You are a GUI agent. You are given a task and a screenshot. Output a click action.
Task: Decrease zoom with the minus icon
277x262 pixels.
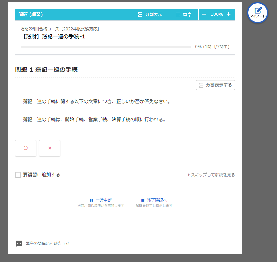click(x=204, y=14)
